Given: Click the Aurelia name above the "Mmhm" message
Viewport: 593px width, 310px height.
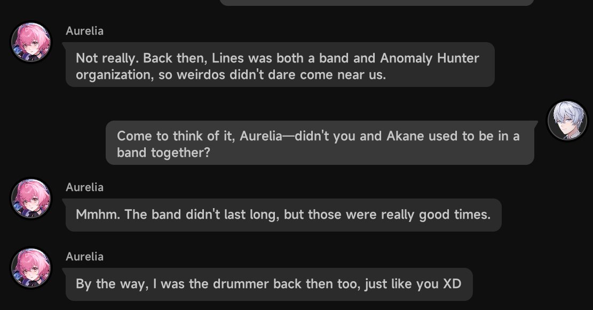Looking at the screenshot, I should click(x=85, y=187).
